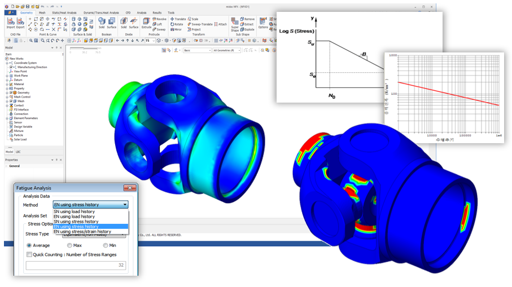The image size is (512, 287).
Task: Click the Export CAD file icon
Action: pos(20,23)
